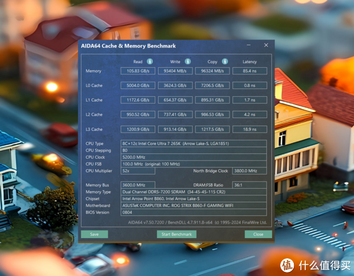Viewport: 354px width, 276px height.
Task: Select the CPU Multiplier 52x field
Action: [137, 171]
